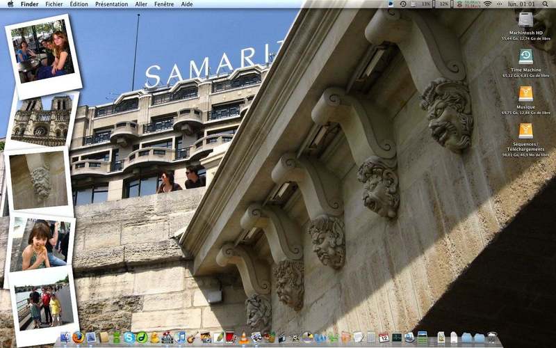556x348 pixels.
Task: Click the clock showing lun. 01:01
Action: coord(521,4)
